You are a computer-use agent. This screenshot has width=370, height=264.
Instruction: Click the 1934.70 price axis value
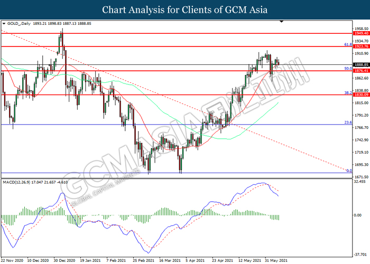coord(361,41)
